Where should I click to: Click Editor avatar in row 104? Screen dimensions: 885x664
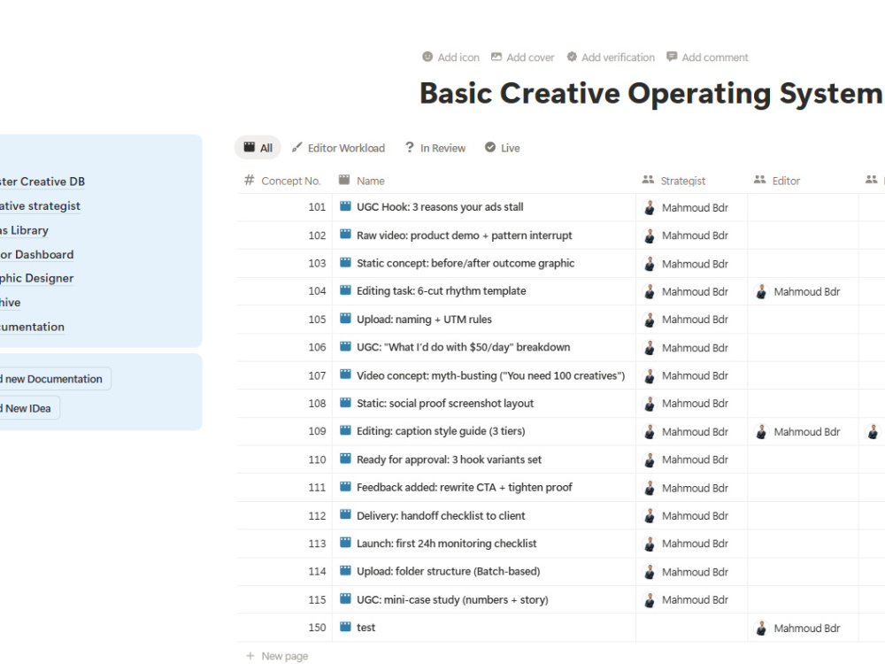pos(761,291)
